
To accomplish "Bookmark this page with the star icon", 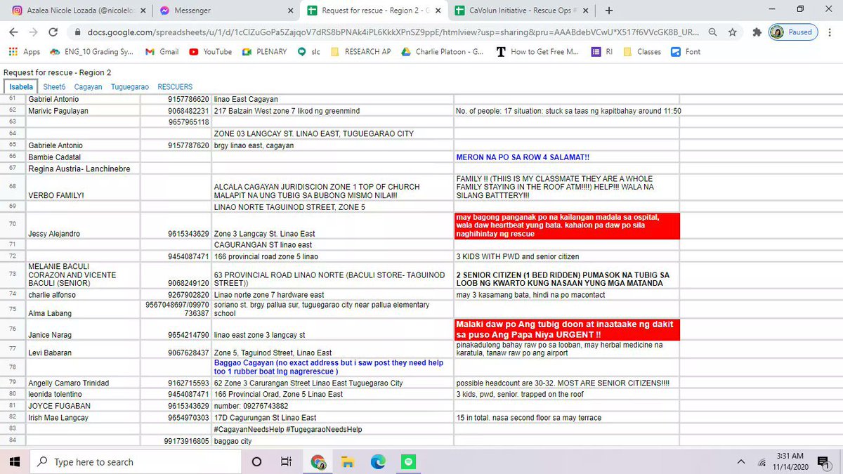I will click(x=733, y=32).
